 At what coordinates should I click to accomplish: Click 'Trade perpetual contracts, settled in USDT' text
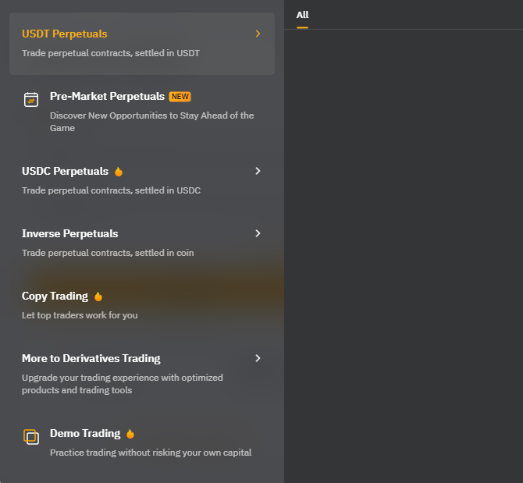pos(111,53)
